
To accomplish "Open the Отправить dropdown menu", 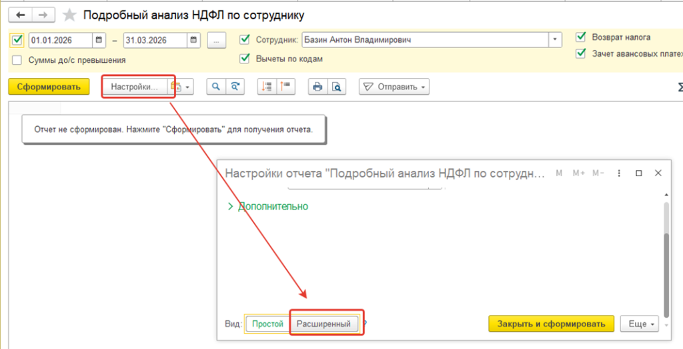I will coord(394,87).
